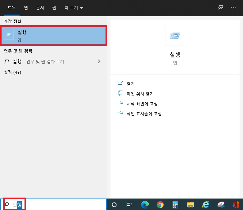Viewport: 243px width, 210px height.
Task: Choose 작업 표시줄에 고정
Action: tap(144, 114)
